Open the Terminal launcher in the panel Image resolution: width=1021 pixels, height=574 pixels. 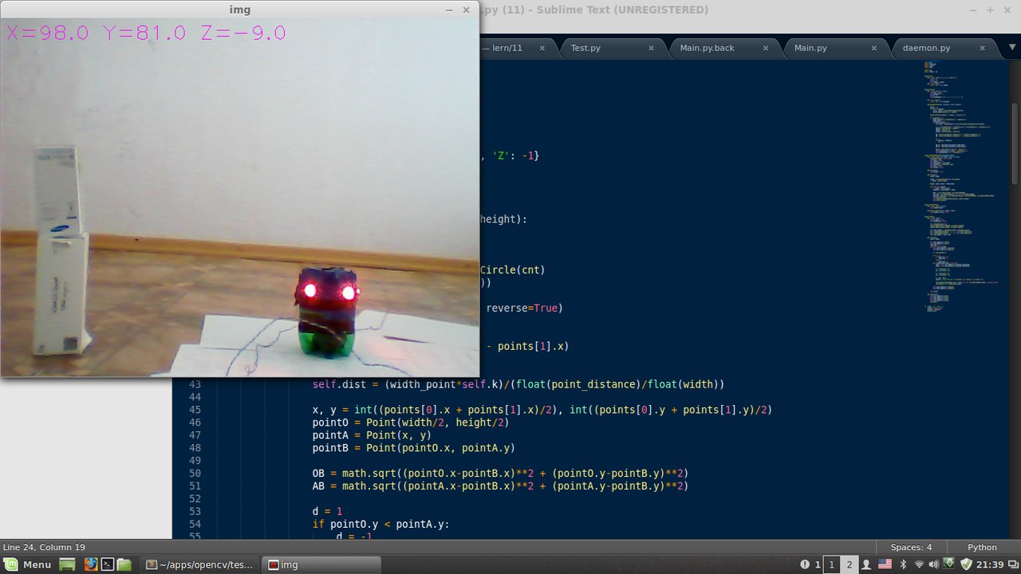pyautogui.click(x=108, y=564)
